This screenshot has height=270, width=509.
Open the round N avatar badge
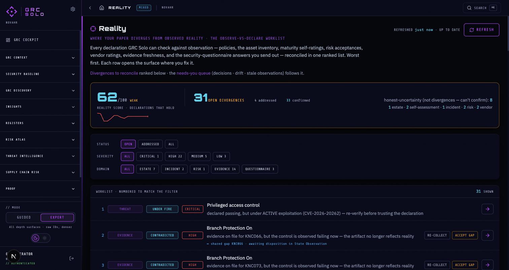click(14, 256)
